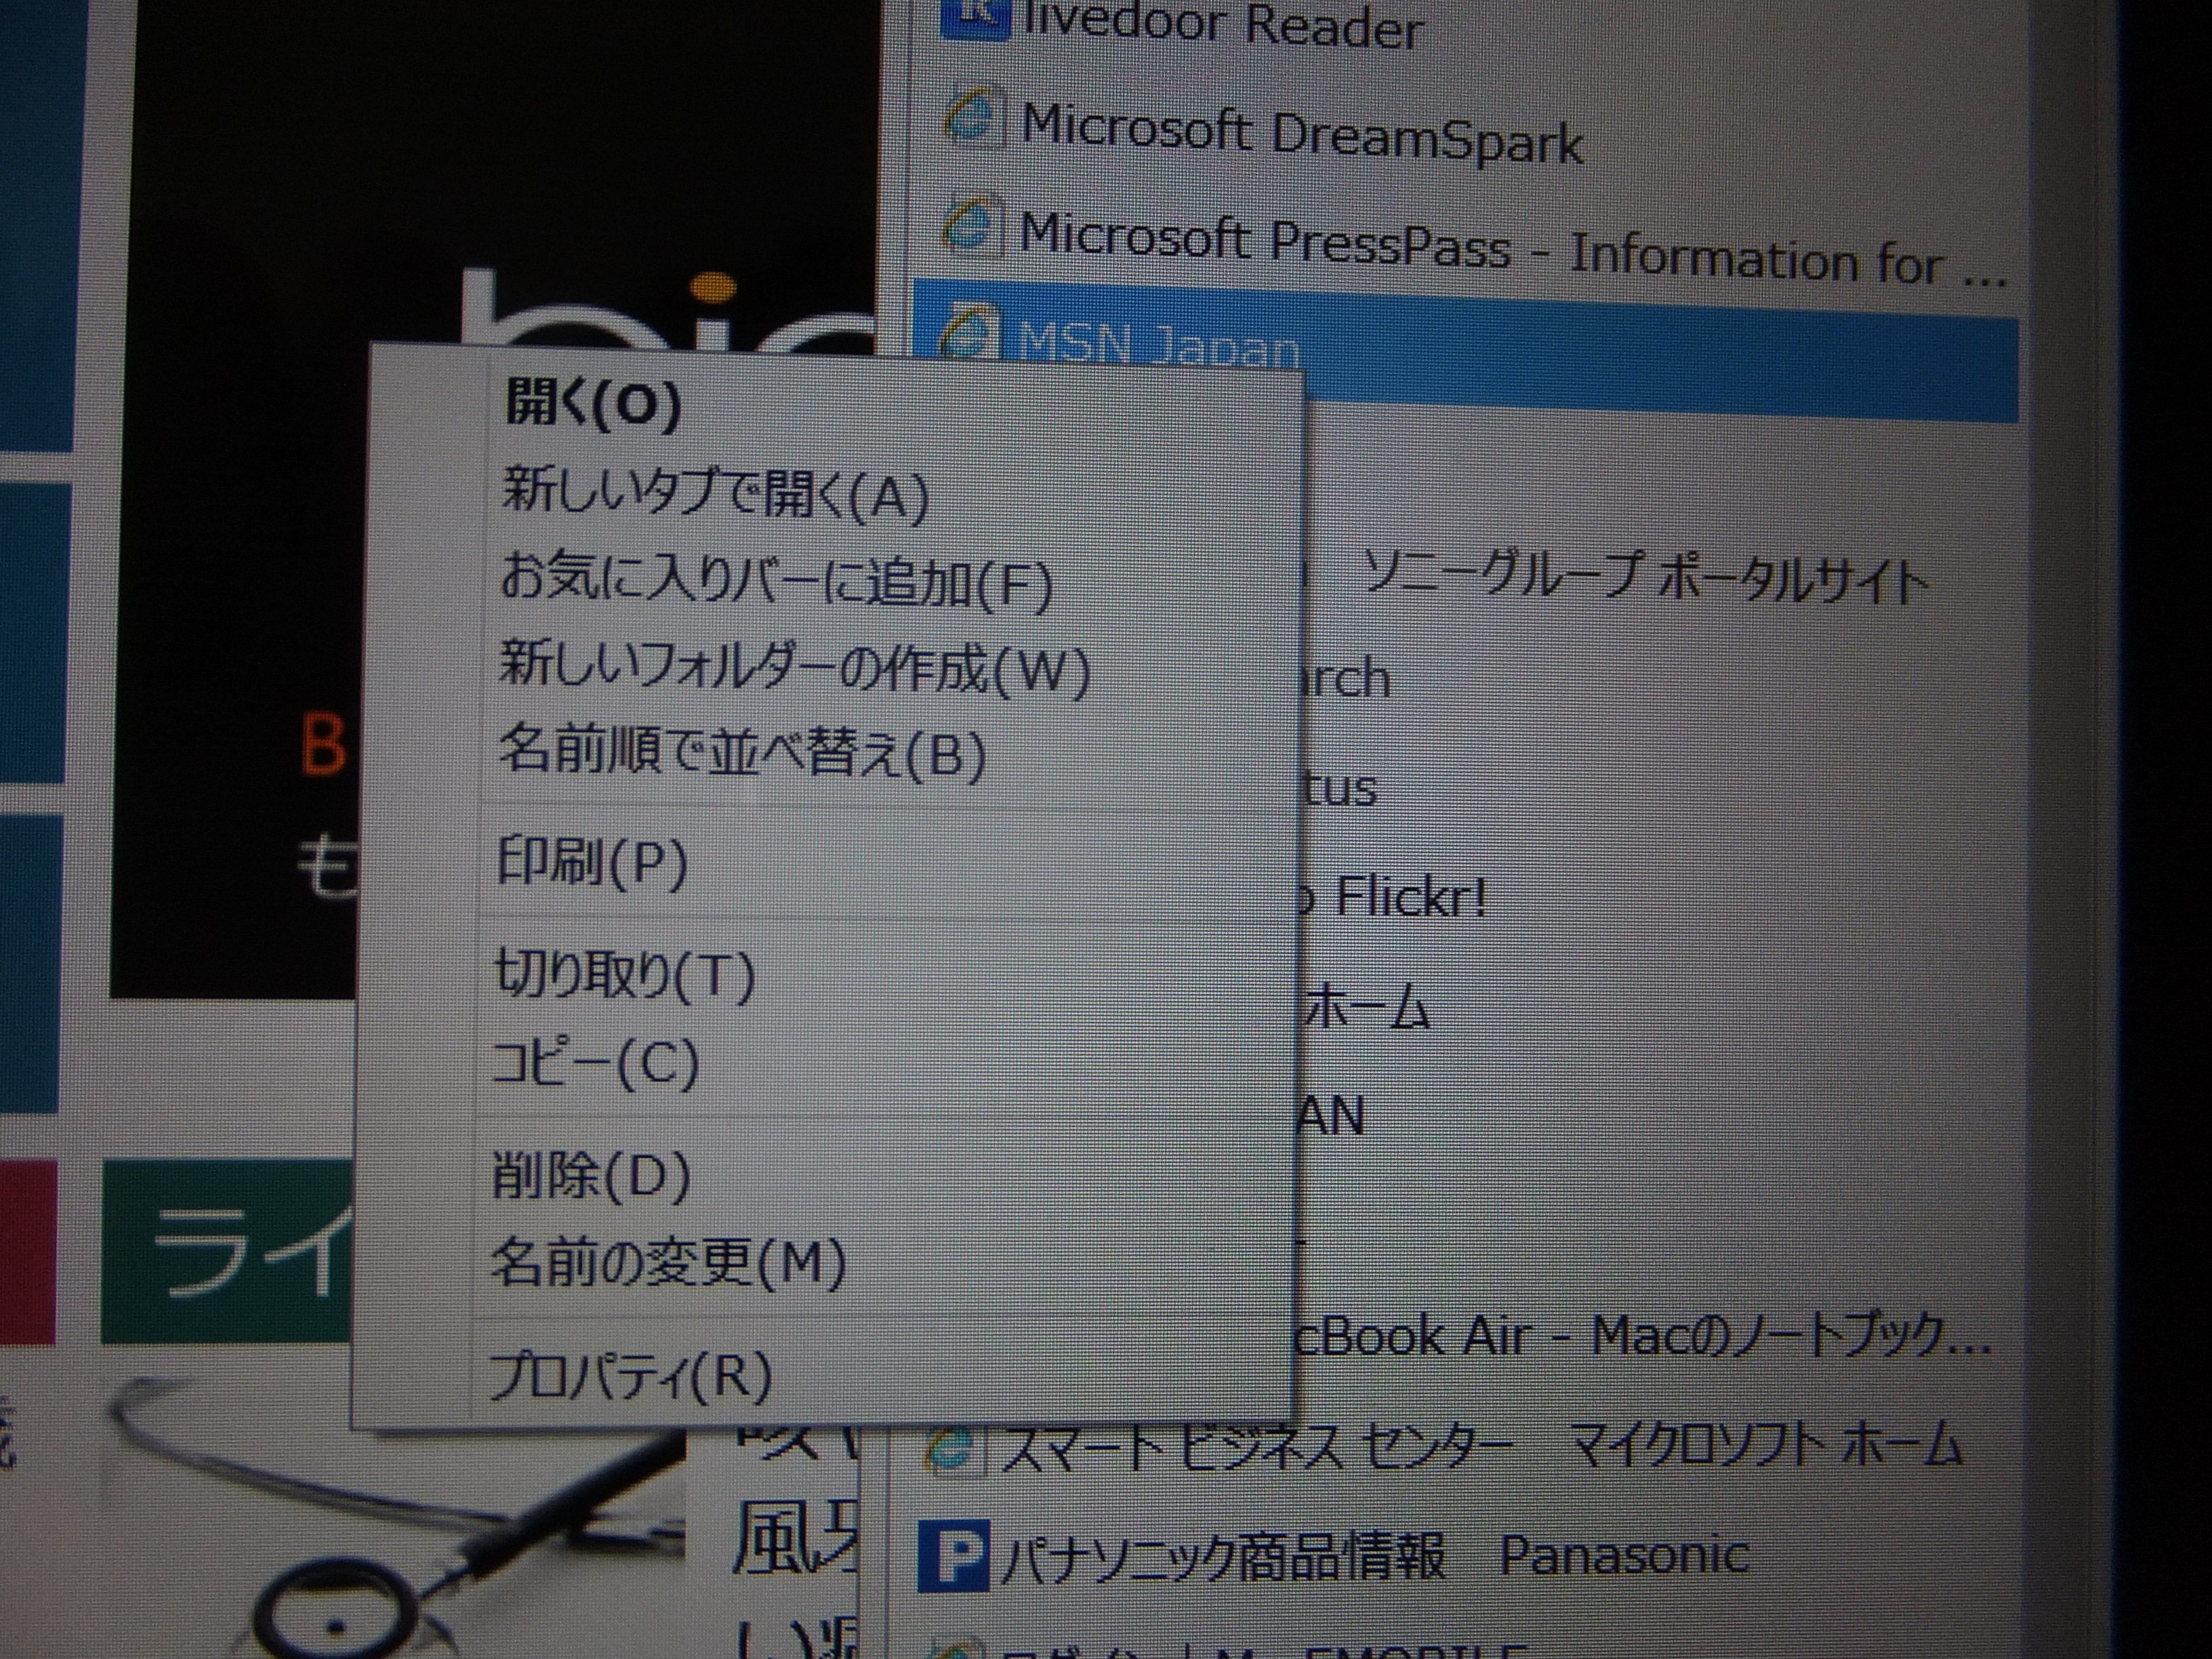Open highlighted MSN Japan favorite
Viewport: 2212px width, 1659px height.
pos(1466,350)
